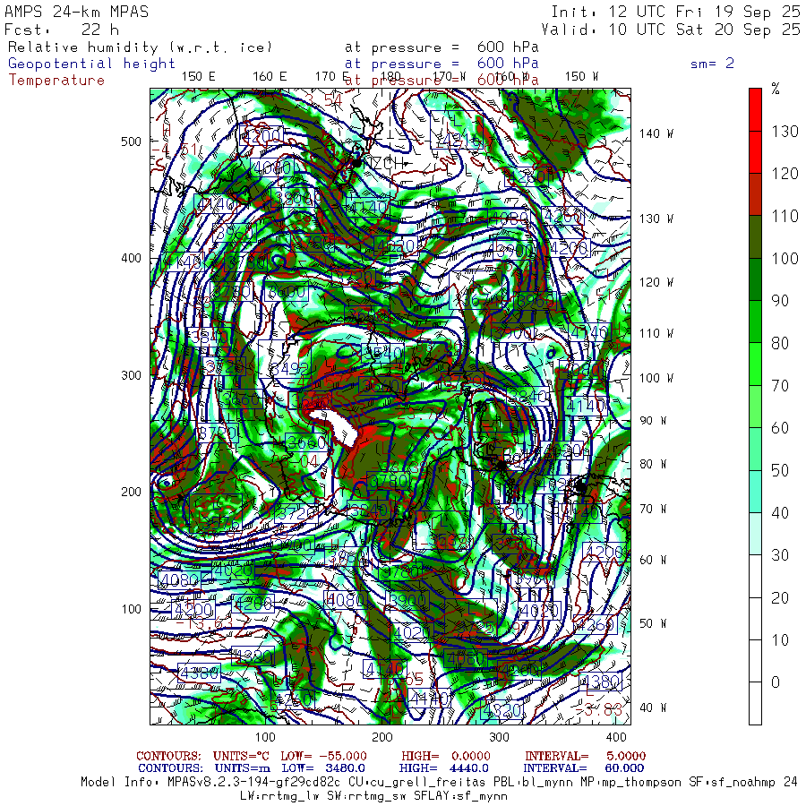
Task: Click the colorbar value label 0
Action: click(776, 682)
